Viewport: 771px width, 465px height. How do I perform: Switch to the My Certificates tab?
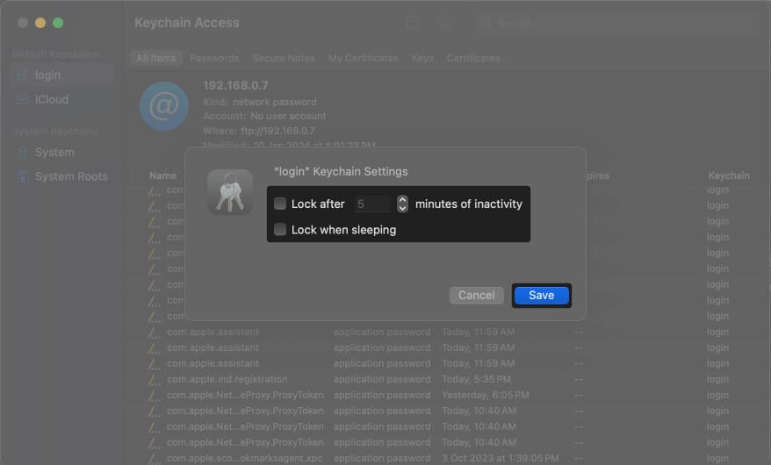[x=363, y=58]
